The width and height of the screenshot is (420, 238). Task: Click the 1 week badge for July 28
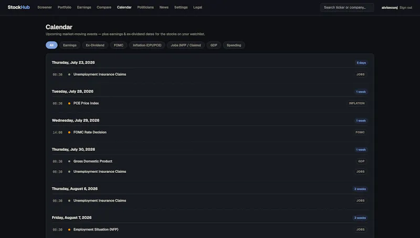click(361, 91)
